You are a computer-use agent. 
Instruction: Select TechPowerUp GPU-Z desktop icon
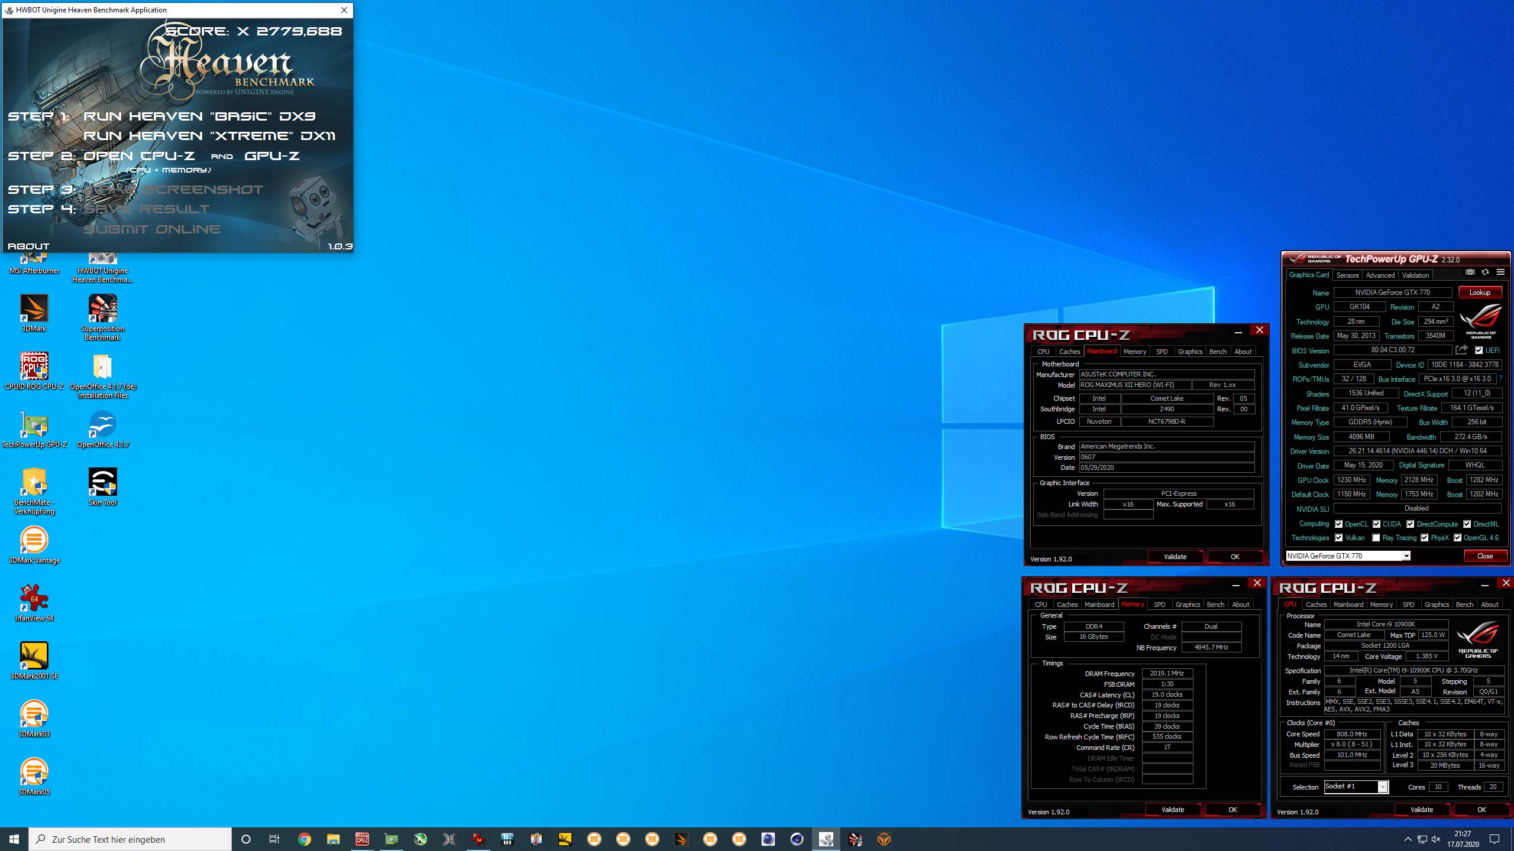tap(34, 429)
